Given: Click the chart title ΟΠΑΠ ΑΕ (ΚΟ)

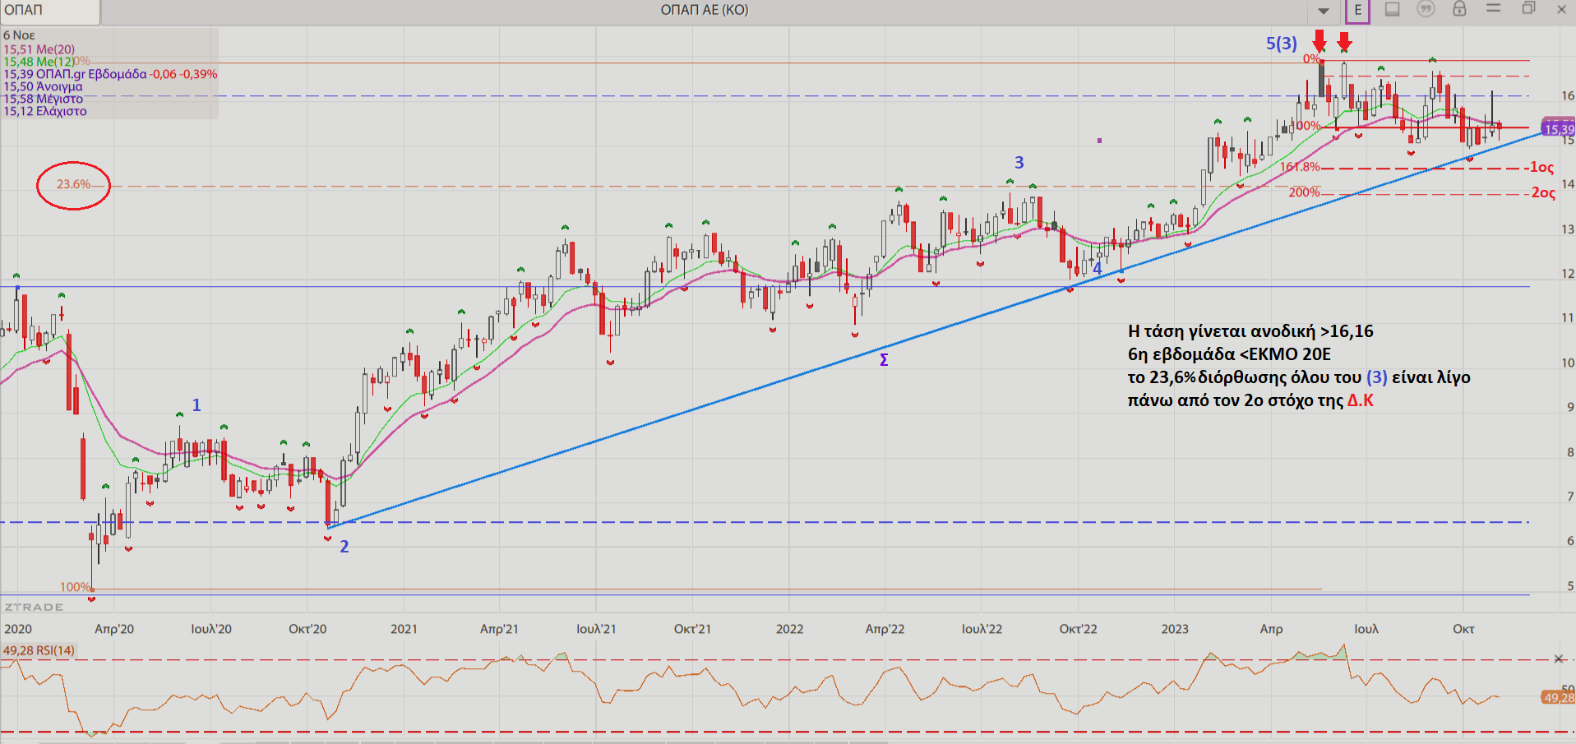Looking at the screenshot, I should pyautogui.click(x=705, y=10).
